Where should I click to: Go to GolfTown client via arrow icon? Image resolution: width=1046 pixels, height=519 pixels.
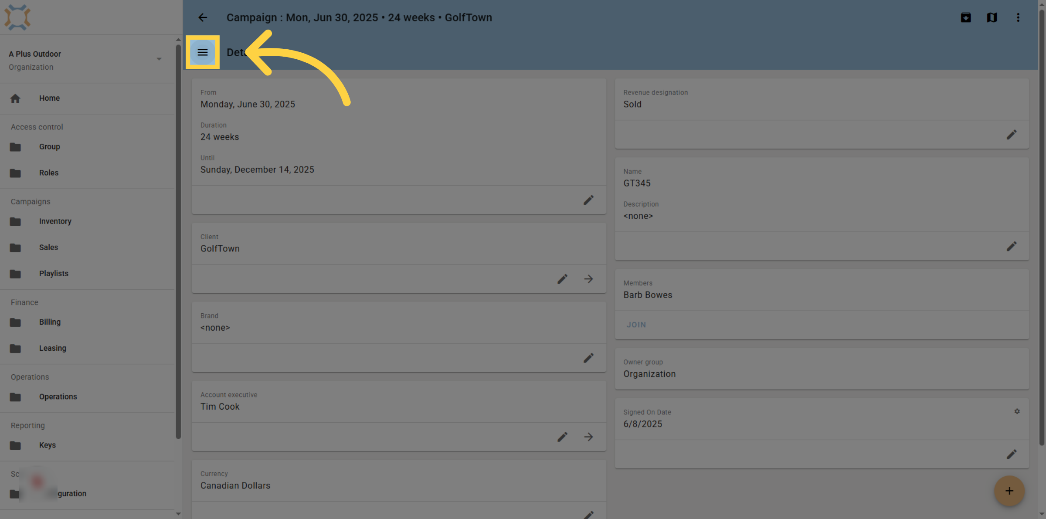588,279
